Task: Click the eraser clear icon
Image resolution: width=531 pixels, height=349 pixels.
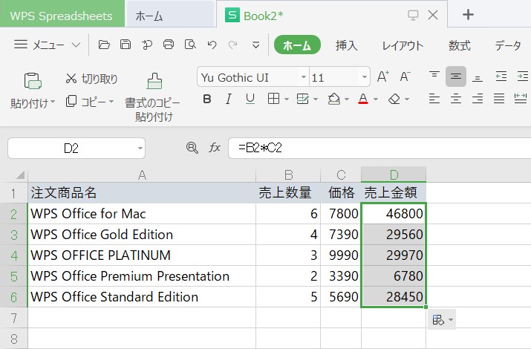Action: (394, 99)
